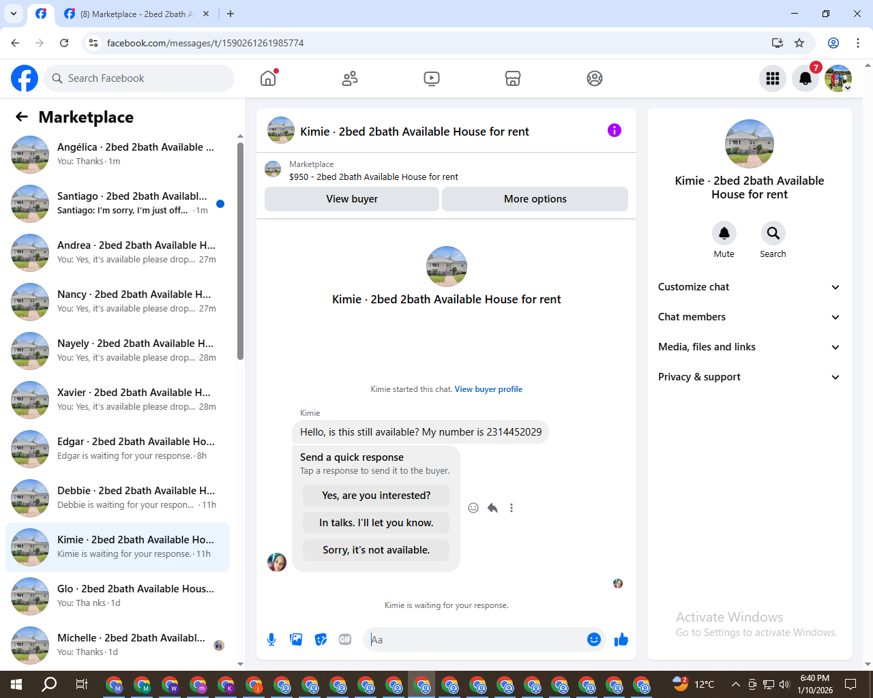This screenshot has height=698, width=873.
Task: Choose a GIF icon
Action: (345, 639)
